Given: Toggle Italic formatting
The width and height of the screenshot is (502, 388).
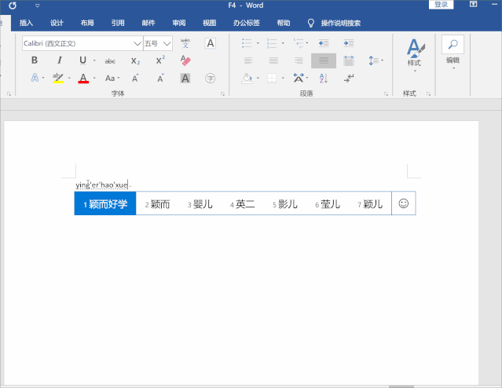Looking at the screenshot, I should [x=59, y=60].
